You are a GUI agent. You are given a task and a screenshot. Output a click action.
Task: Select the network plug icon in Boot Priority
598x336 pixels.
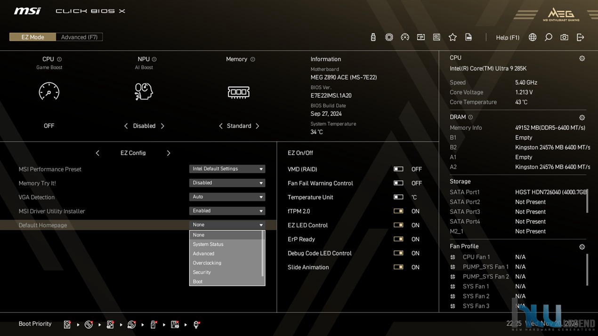(197, 324)
